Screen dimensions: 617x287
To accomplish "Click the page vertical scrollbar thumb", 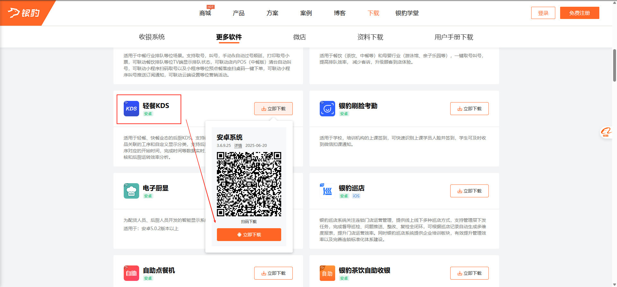I will 614,65.
